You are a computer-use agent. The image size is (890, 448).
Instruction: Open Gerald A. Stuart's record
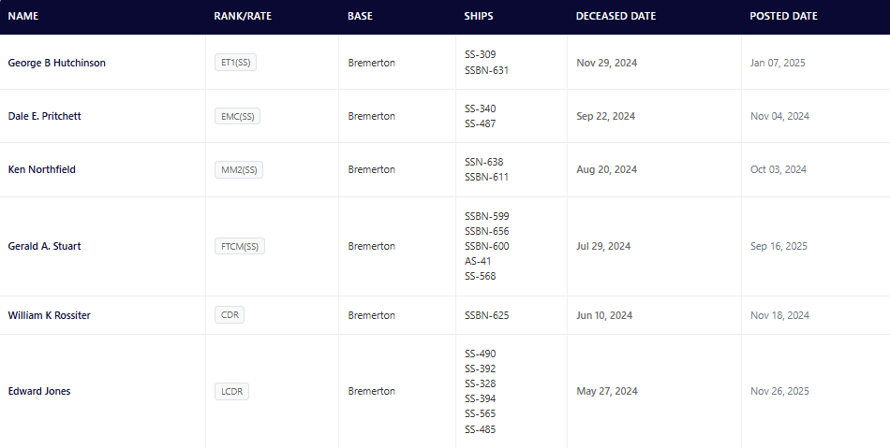[46, 246]
